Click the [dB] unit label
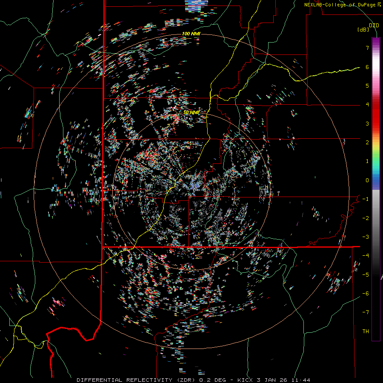The image size is (383, 383). (363, 29)
